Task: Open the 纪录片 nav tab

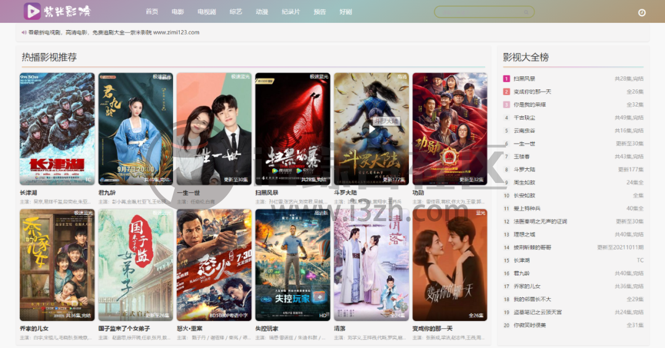Action: (x=291, y=12)
